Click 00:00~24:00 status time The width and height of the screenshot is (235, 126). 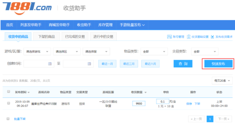(x=219, y=106)
